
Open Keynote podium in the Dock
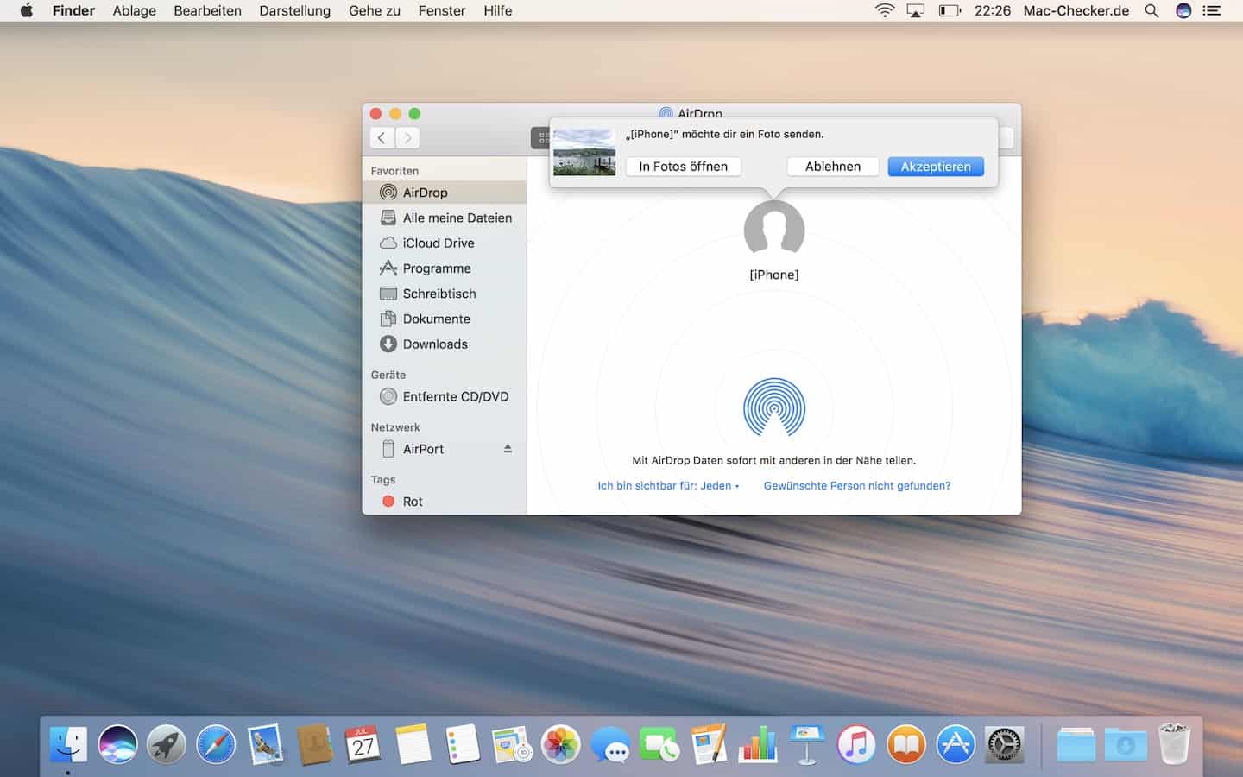(807, 744)
